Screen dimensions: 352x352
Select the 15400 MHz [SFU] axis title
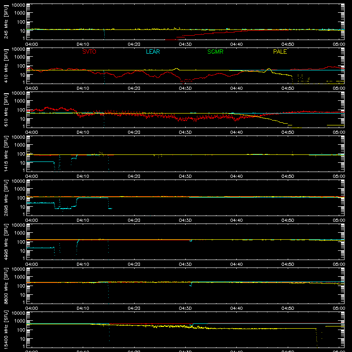click(x=6, y=330)
